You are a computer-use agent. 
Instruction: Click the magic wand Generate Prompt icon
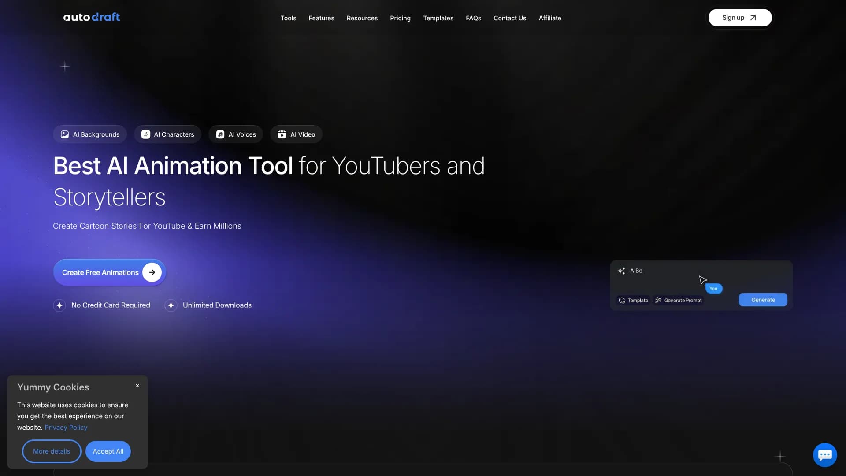[x=658, y=301]
